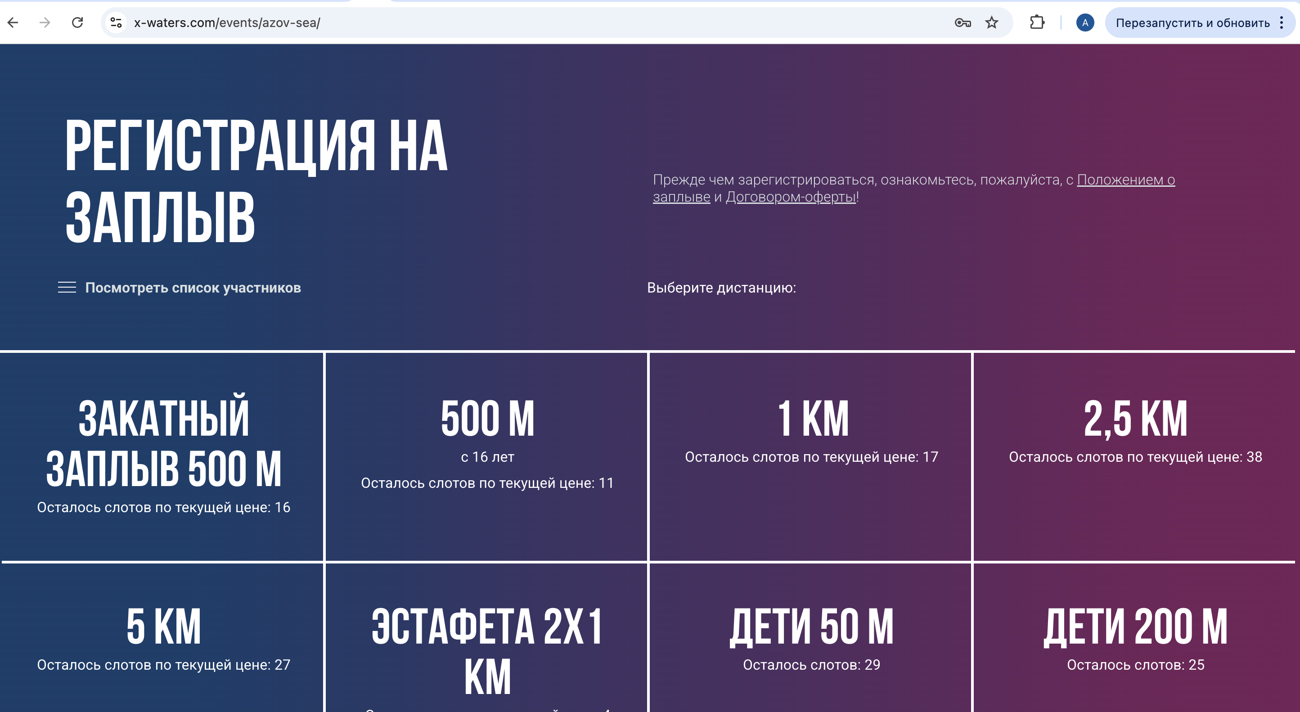Viewport: 1300px width, 712px height.
Task: Open the profile avatar A
Action: point(1085,23)
